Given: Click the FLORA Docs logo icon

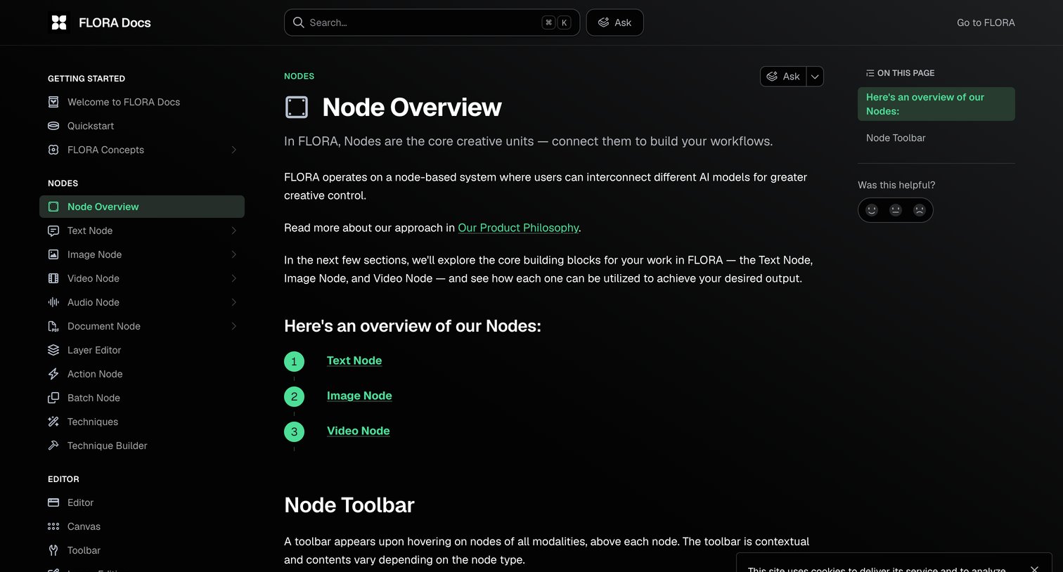Looking at the screenshot, I should point(59,22).
